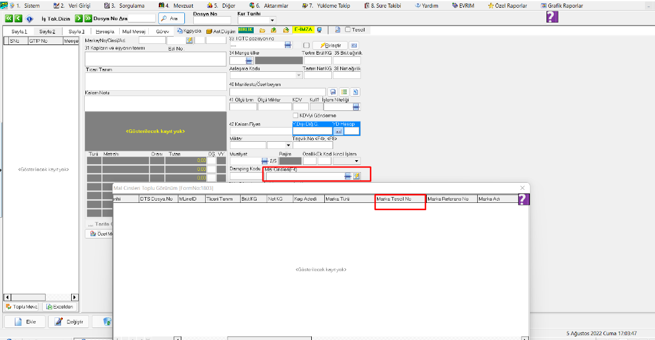655x340 pixels.
Task: Open lookup icon in Mal Cinsleri(F4) field
Action: point(347,176)
